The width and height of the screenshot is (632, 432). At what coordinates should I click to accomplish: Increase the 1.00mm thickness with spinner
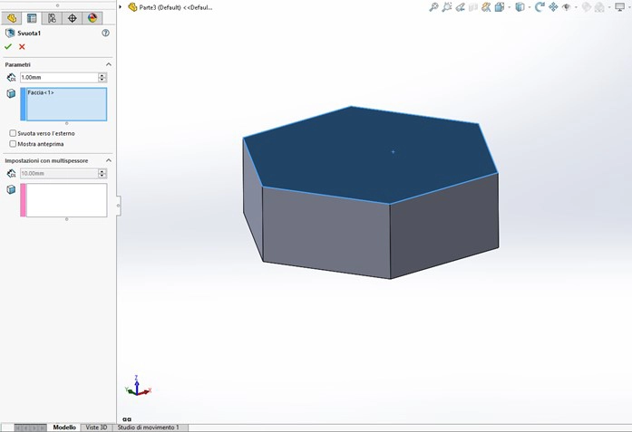click(x=102, y=75)
